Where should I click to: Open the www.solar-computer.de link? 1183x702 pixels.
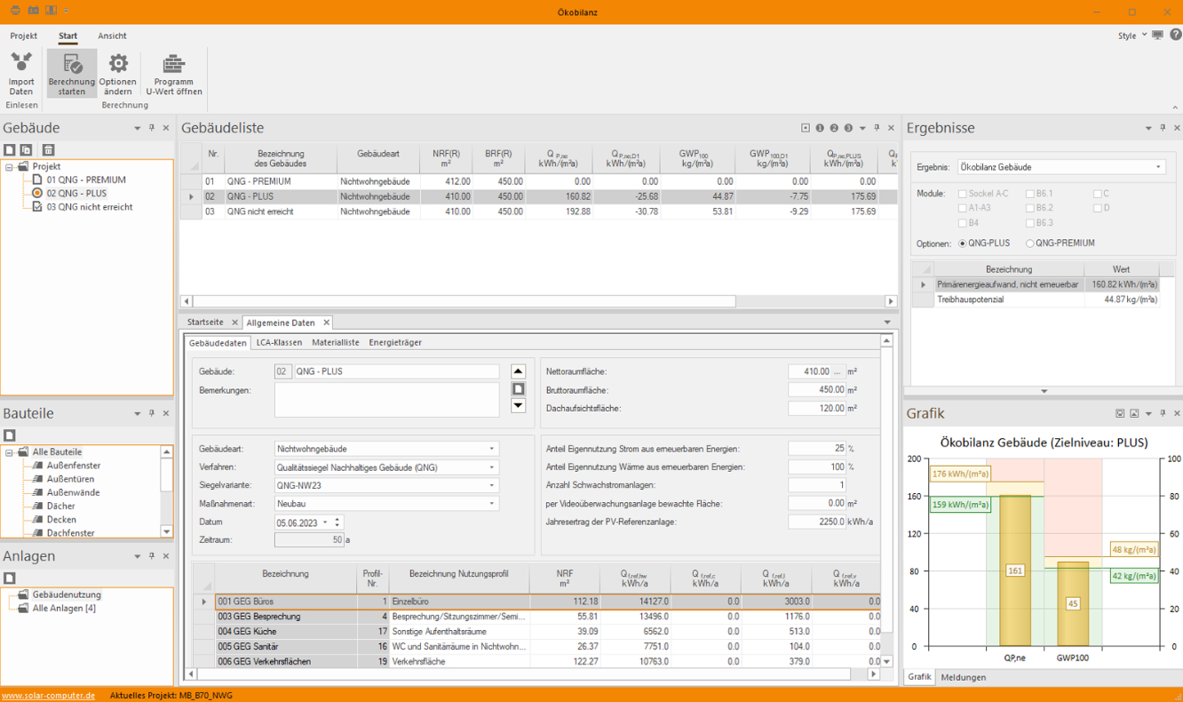pos(48,695)
